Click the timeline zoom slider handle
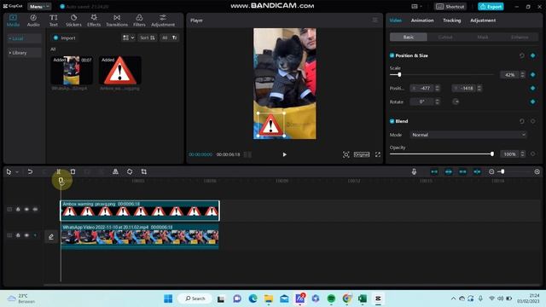Image resolution: width=546 pixels, height=307 pixels. pyautogui.click(x=502, y=171)
